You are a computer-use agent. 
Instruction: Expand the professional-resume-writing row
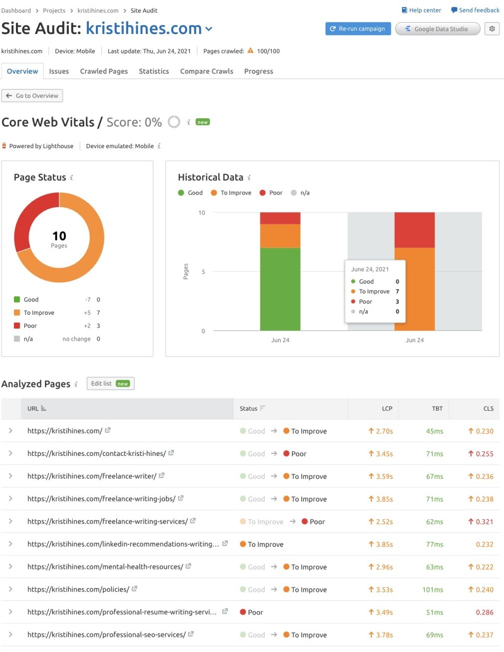click(x=10, y=612)
